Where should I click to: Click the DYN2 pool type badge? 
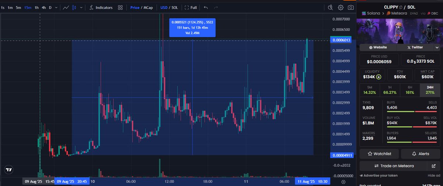click(414, 14)
